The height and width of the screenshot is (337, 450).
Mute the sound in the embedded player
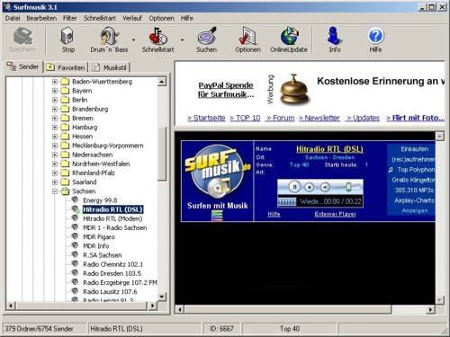tap(325, 188)
